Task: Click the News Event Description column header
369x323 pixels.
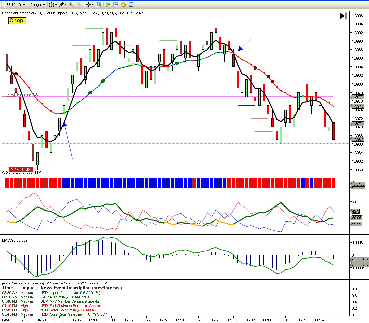Action: [x=81, y=288]
